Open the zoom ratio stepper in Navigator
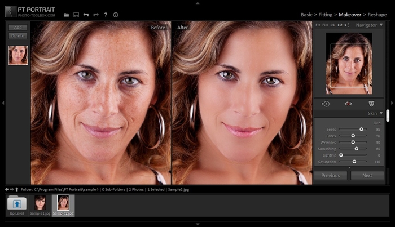395x227 pixels. pos(345,25)
